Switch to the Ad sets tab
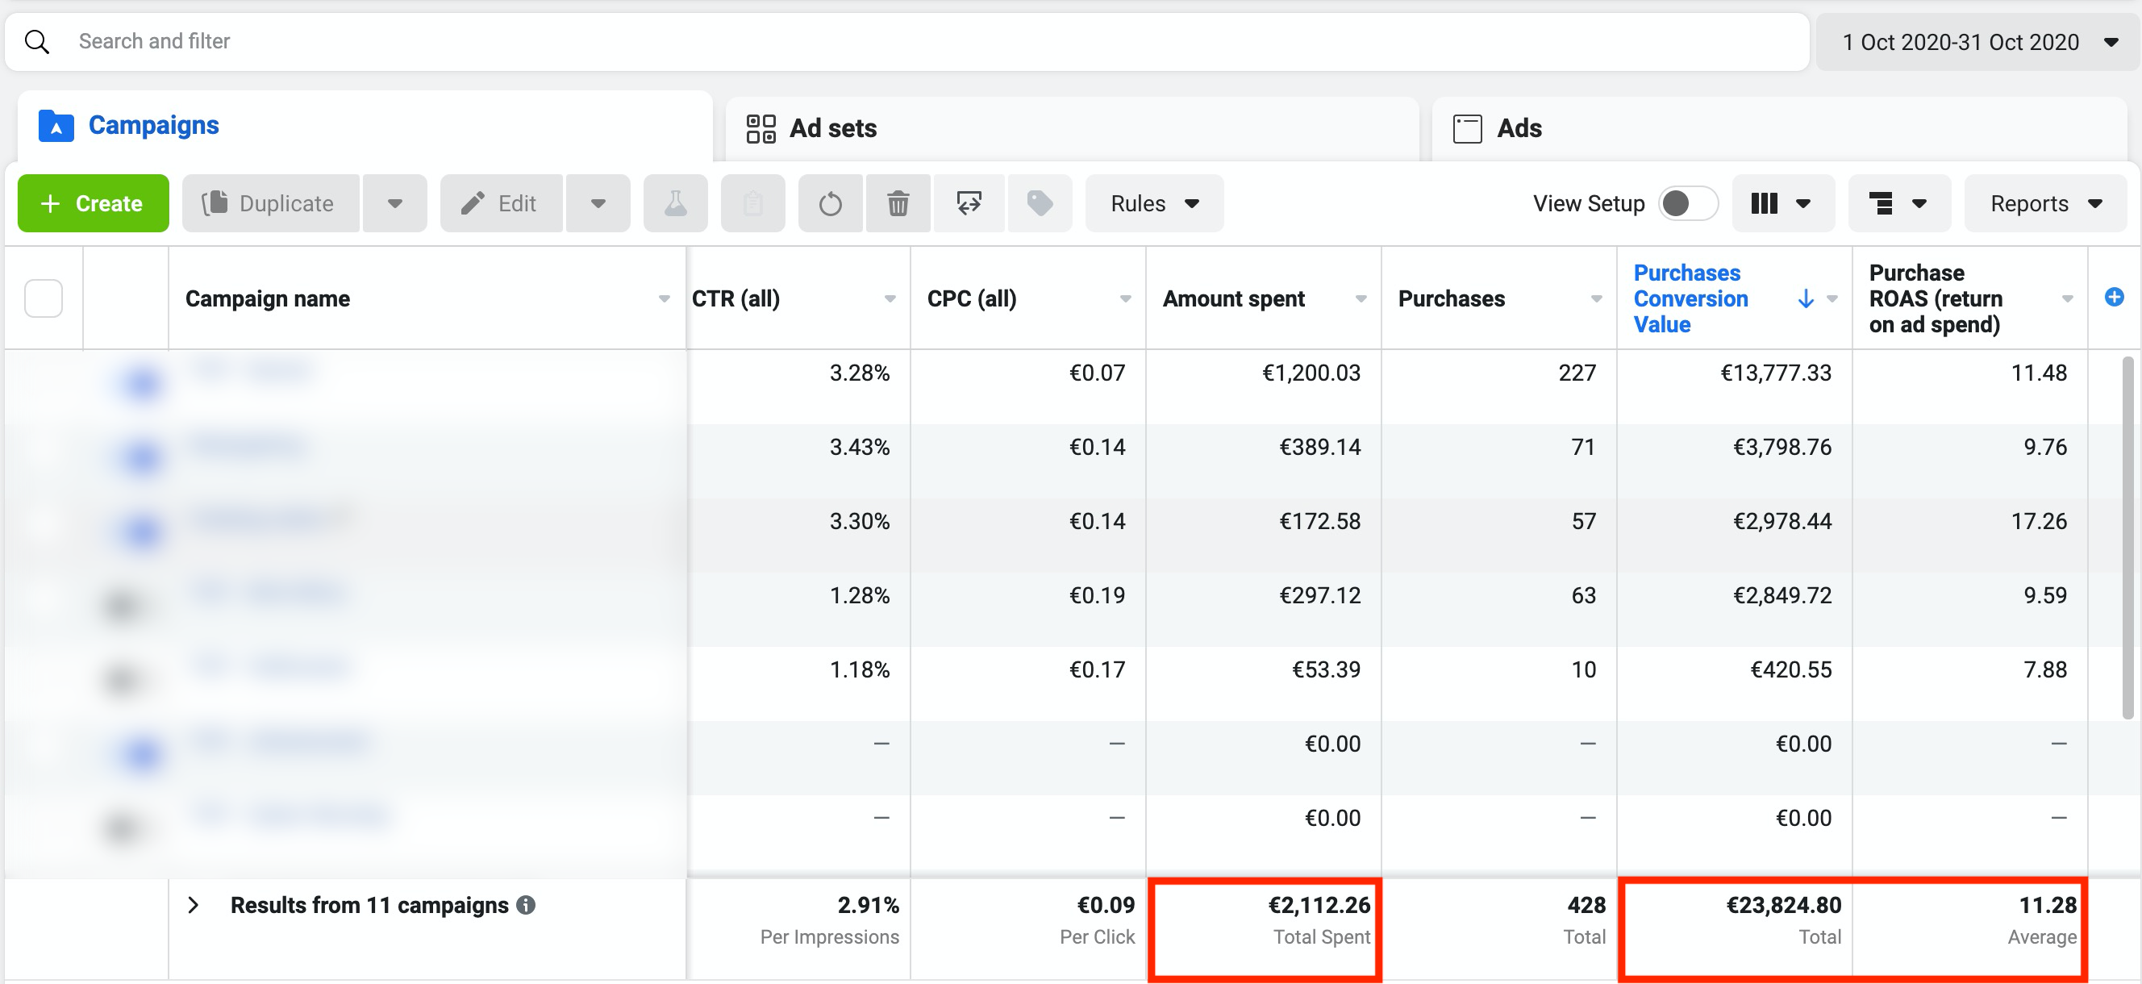 tap(831, 129)
